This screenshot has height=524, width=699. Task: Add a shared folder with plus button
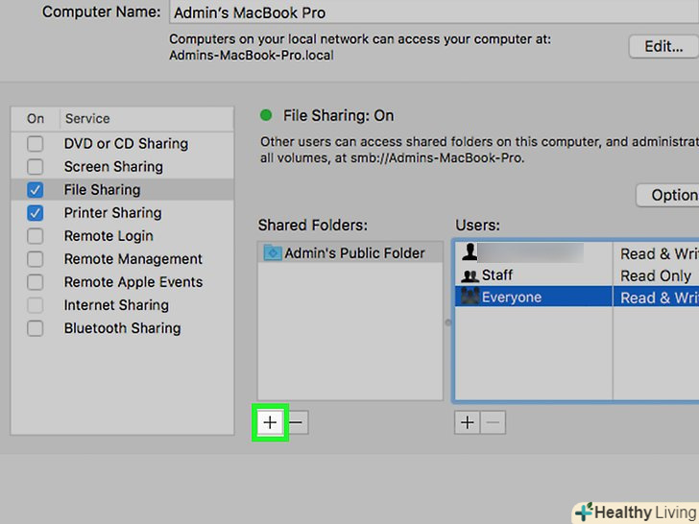(270, 422)
